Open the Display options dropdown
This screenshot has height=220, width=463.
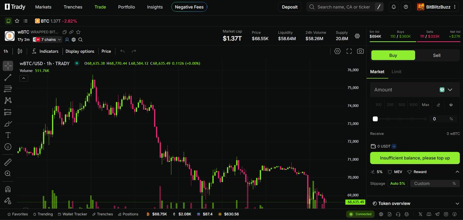(x=80, y=51)
